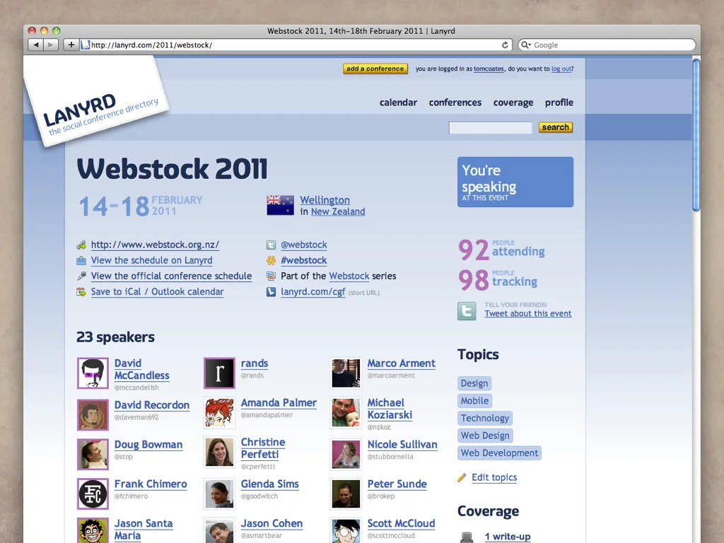Click the yellow search button
Screen dimensions: 724x543
click(x=556, y=127)
